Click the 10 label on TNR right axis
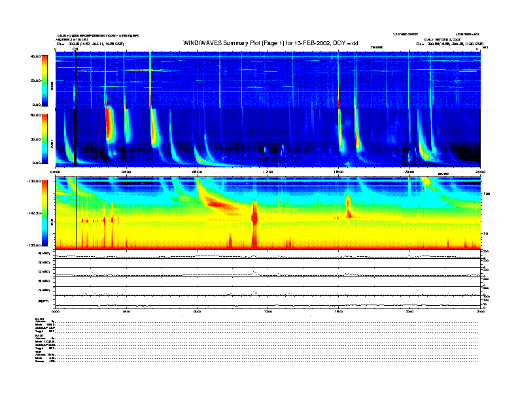Image resolution: width=518 pixels, height=400 pixels. (485, 234)
